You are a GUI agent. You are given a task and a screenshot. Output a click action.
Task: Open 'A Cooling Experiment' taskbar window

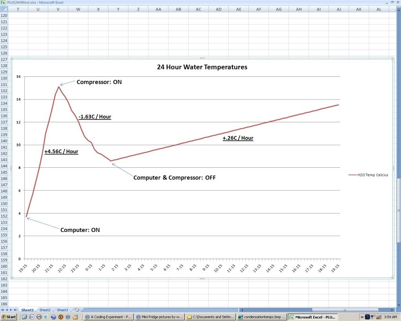(x=108, y=317)
